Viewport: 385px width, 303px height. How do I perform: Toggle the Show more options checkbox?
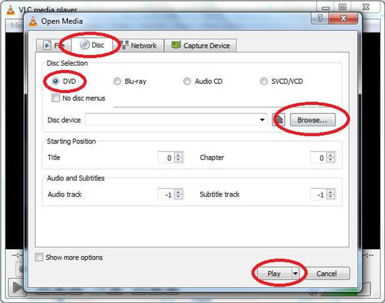pyautogui.click(x=39, y=257)
